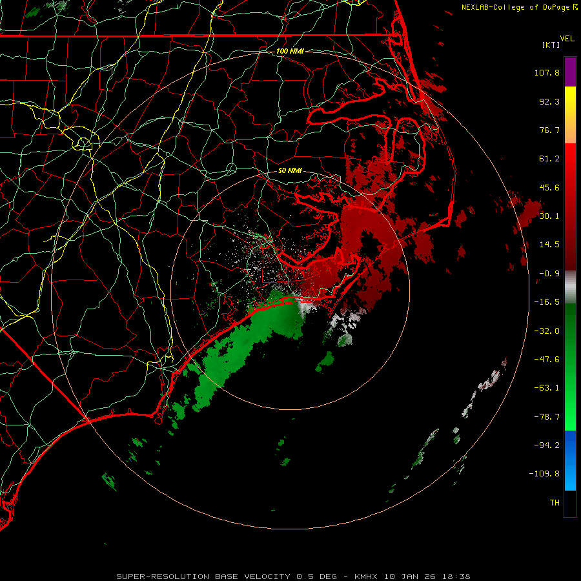Screen dimensions: 581x581
Task: Click the 14.5 velocity scale value
Action: coord(549,245)
